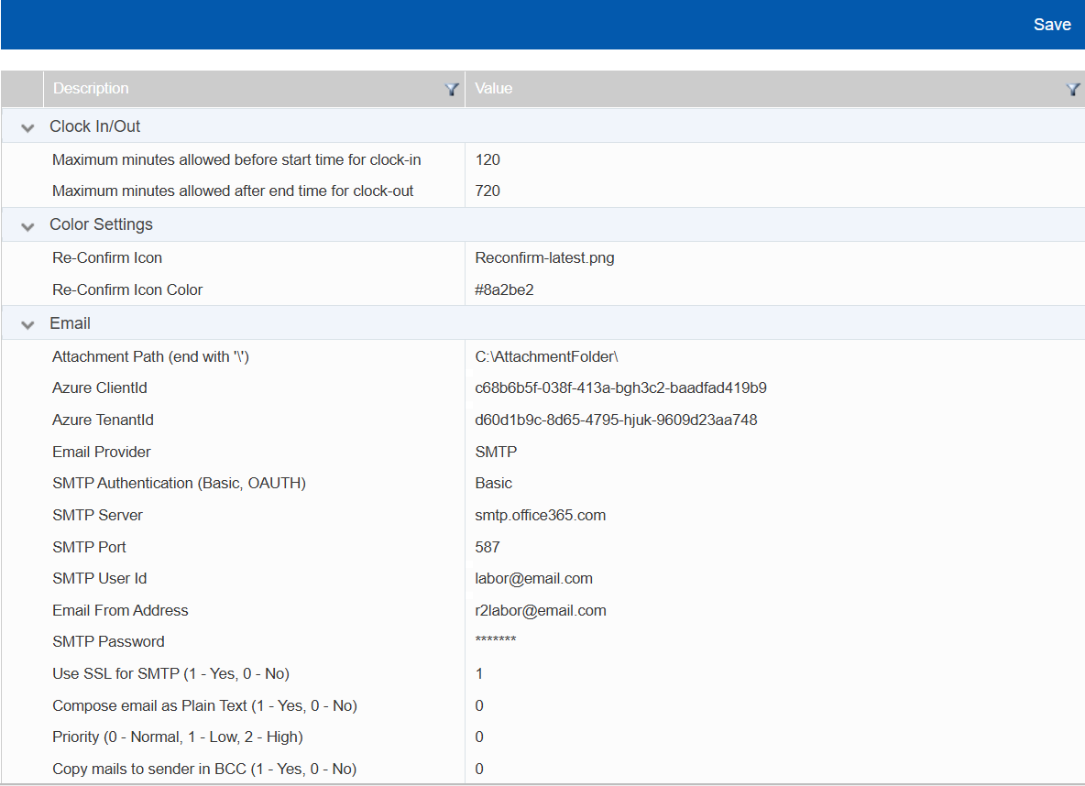Open the Value column filter icon

coord(1073,89)
